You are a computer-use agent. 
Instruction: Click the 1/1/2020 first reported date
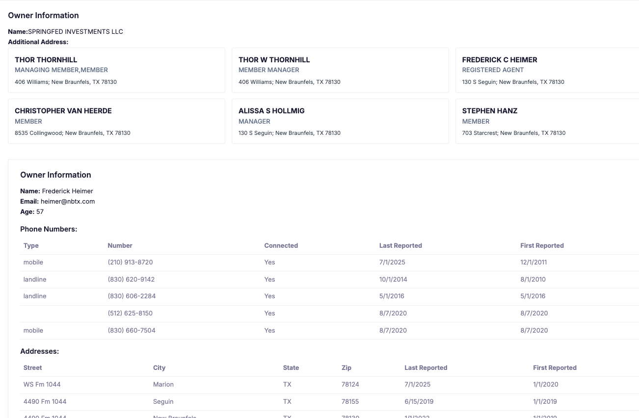[x=546, y=384]
